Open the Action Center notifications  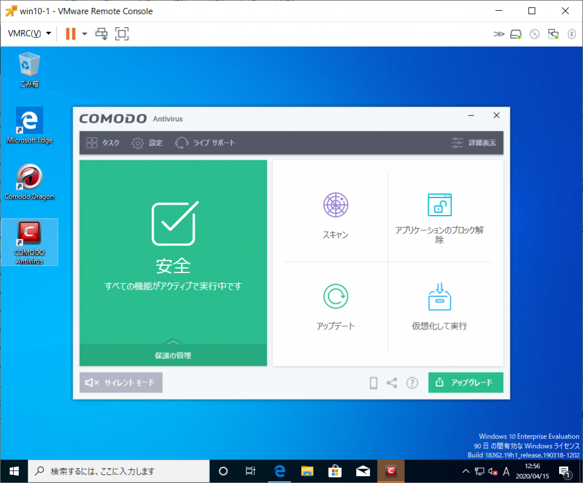coord(565,472)
